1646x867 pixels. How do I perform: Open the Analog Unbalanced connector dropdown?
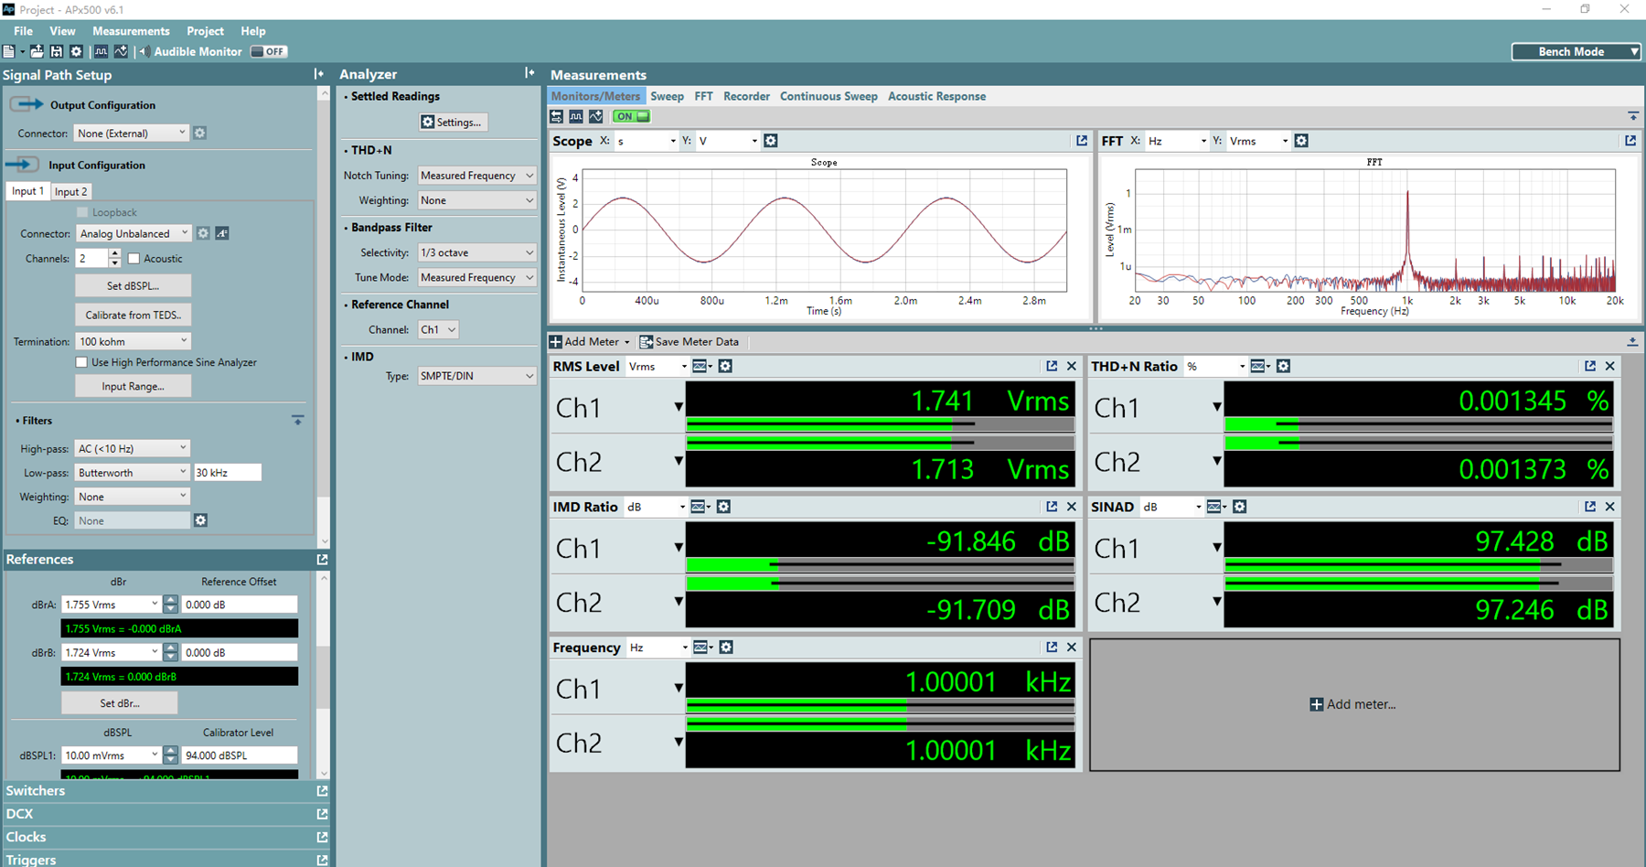point(134,234)
